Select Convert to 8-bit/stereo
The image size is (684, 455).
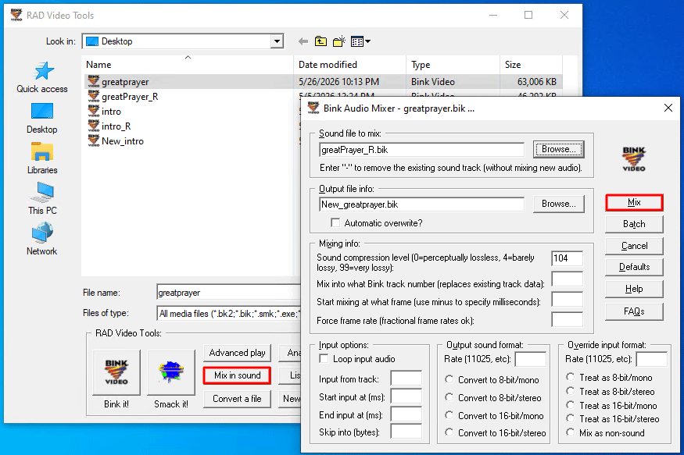click(449, 397)
